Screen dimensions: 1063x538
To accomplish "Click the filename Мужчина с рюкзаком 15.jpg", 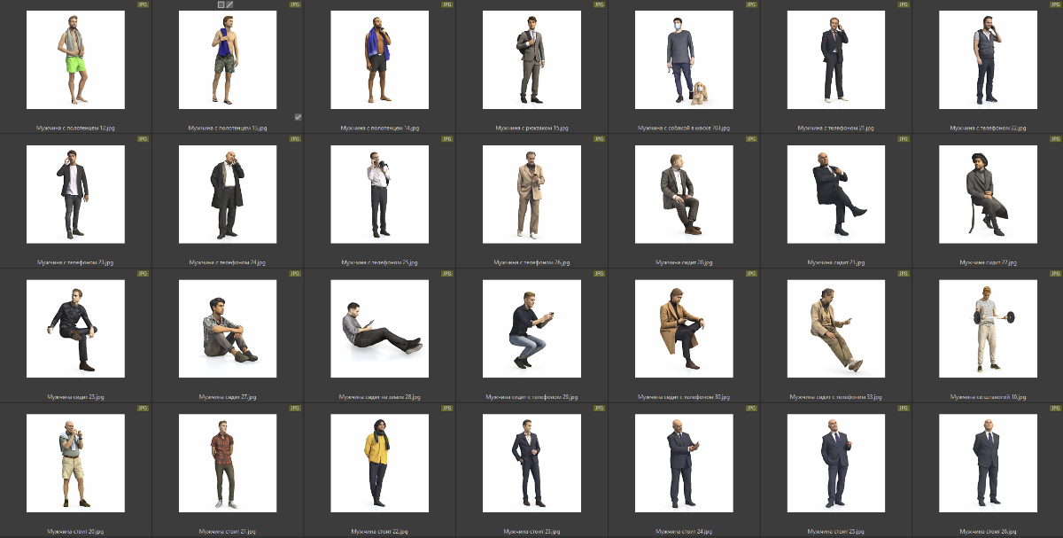I will tap(531, 128).
